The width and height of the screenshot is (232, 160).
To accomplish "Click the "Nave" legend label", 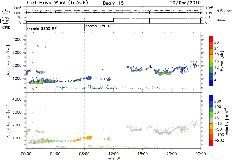I will (221, 20).
